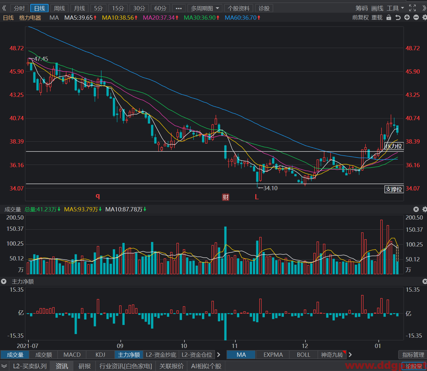Click the lock icon beside 重载
The height and width of the screenshot is (371, 427).
[x=389, y=18]
